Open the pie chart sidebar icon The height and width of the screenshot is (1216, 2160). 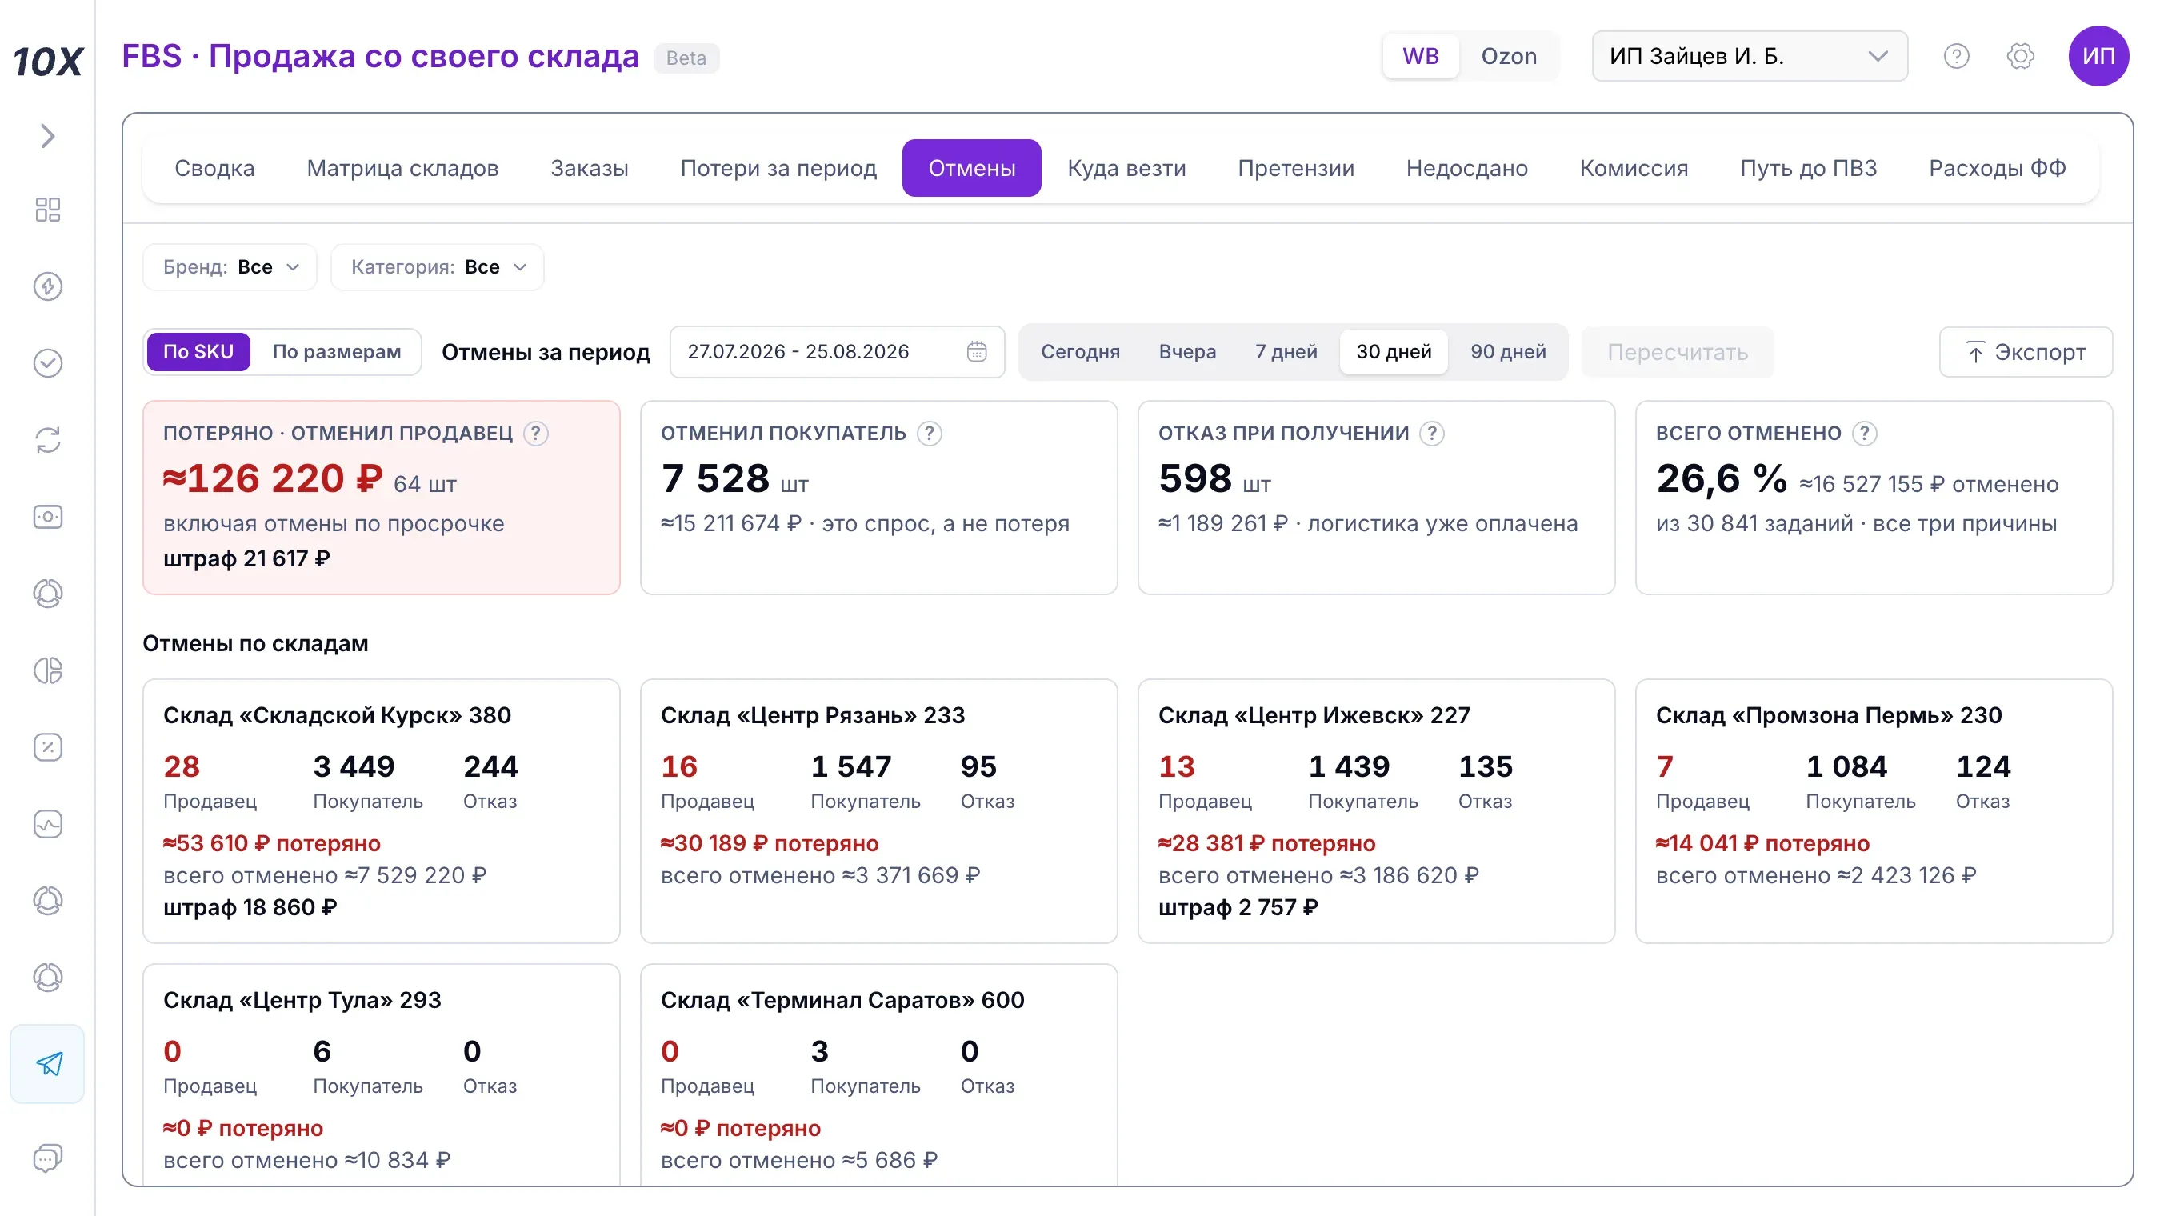(48, 670)
